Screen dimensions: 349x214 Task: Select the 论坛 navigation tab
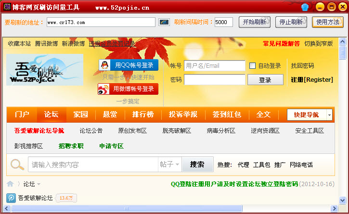(x=52, y=114)
